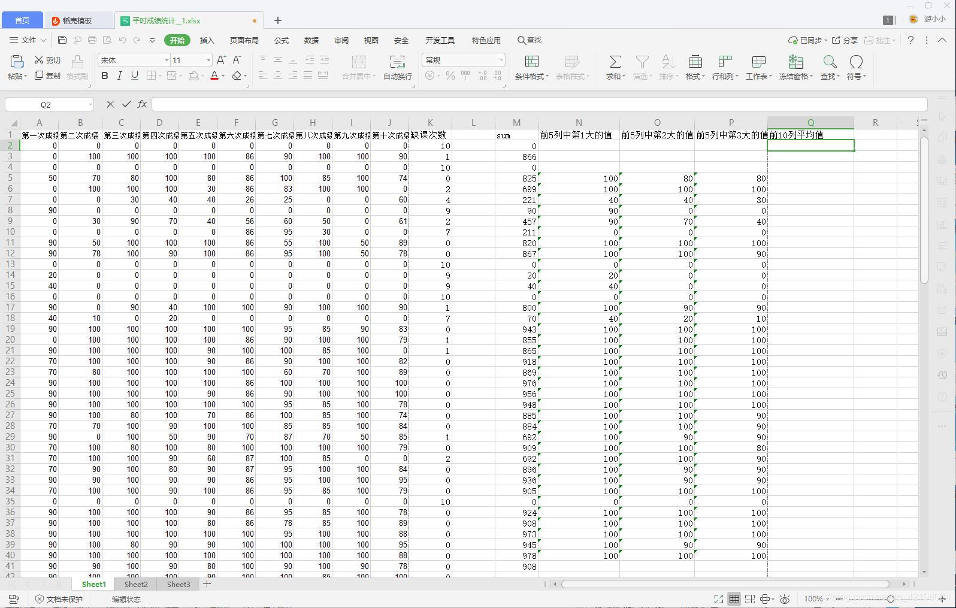
Task: Click the Freeze Panes (冻结窗格) icon
Action: point(795,62)
